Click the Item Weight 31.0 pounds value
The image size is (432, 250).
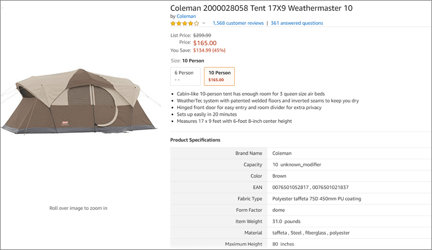(286, 222)
